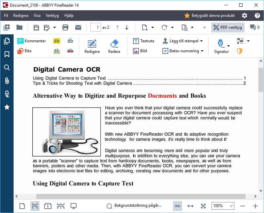Click the Kommentar tool button

pos(31,41)
